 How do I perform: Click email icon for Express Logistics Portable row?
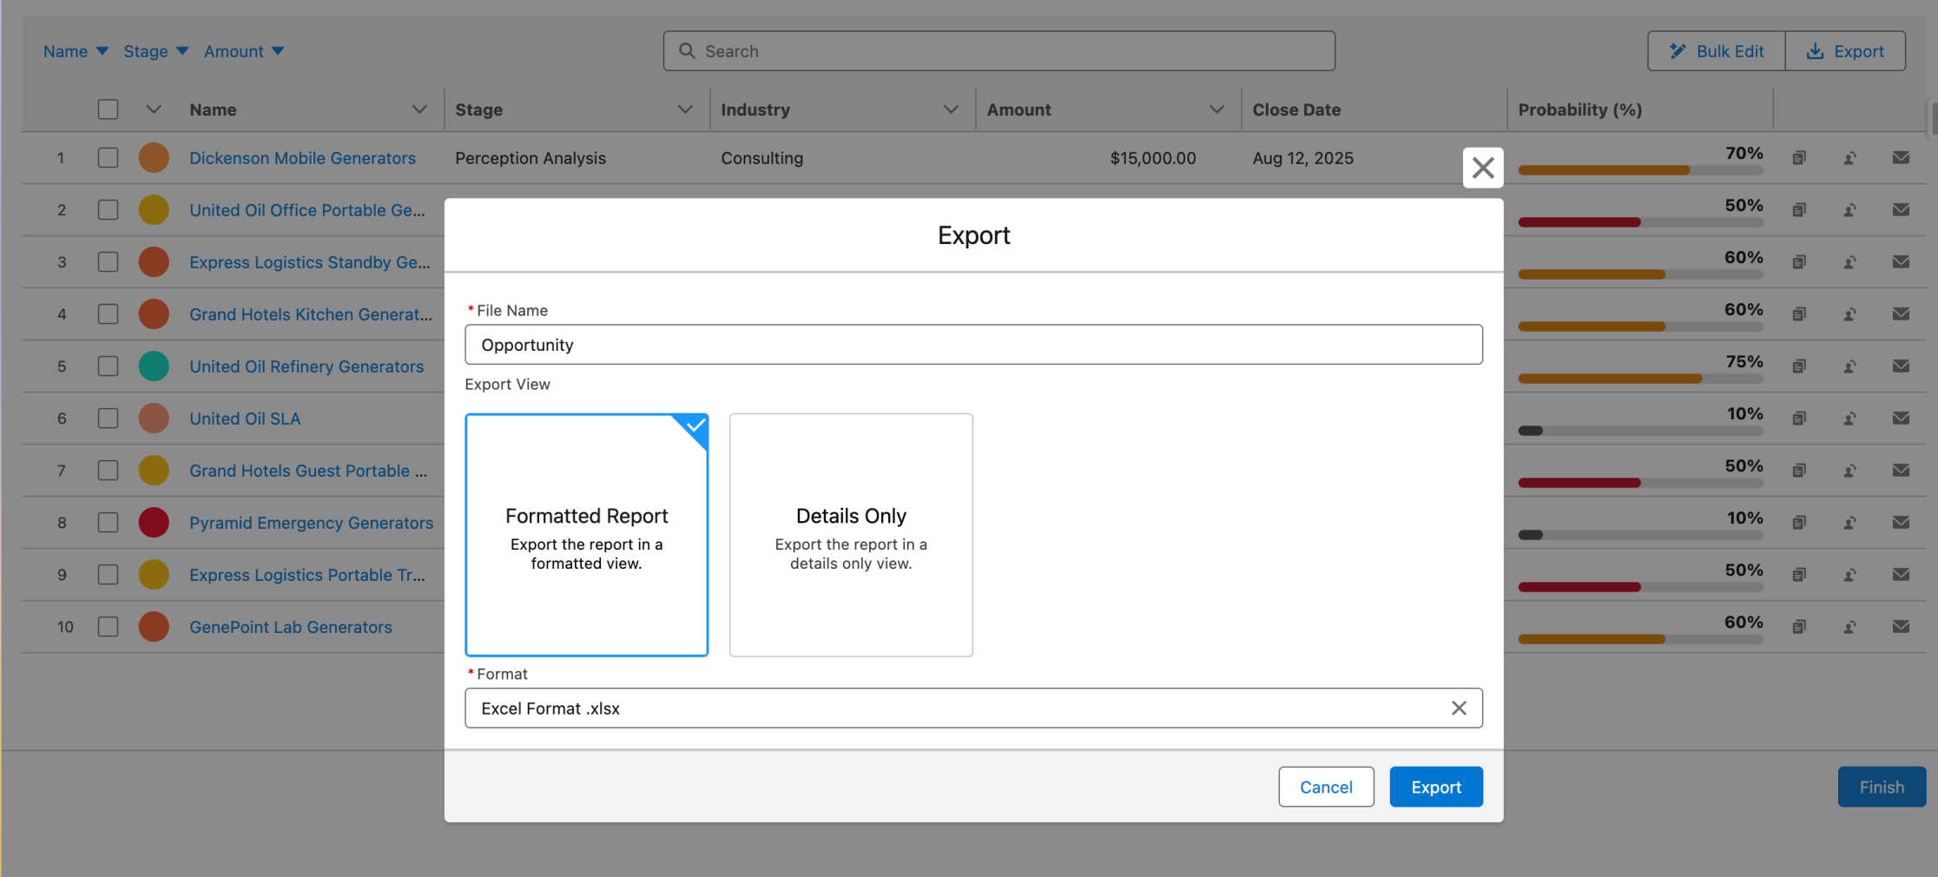click(1901, 575)
